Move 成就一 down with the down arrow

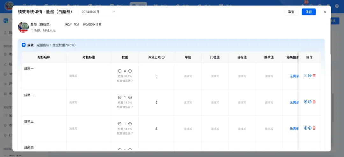[x=310, y=75]
